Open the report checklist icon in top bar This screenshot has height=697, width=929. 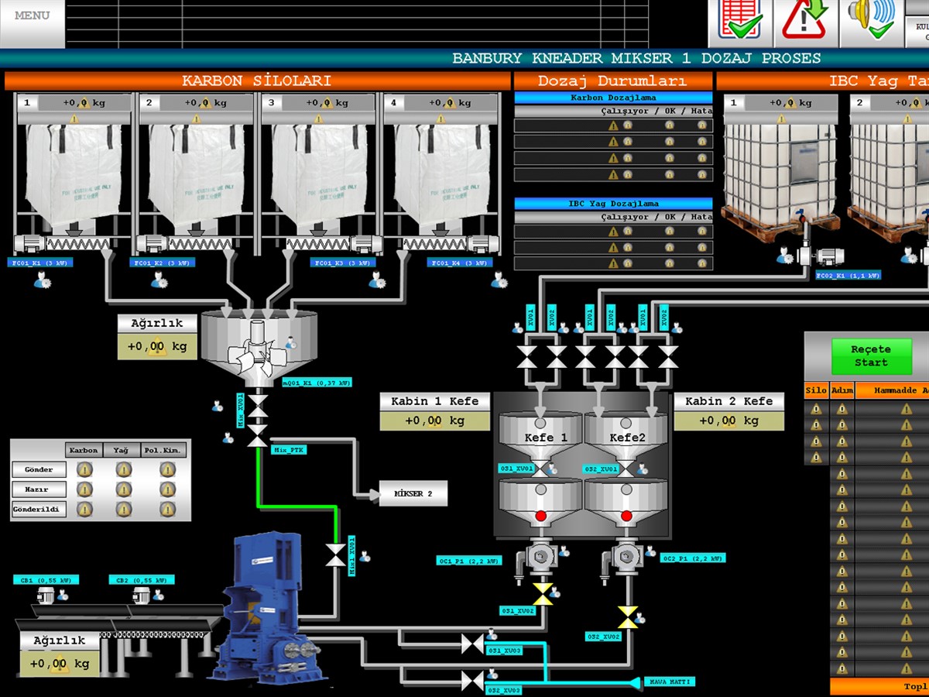coord(740,22)
